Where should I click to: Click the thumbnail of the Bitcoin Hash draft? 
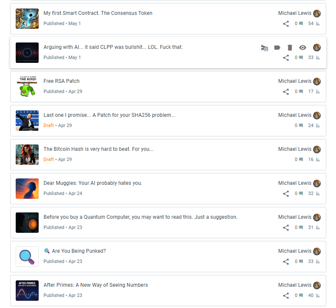pyautogui.click(x=27, y=155)
